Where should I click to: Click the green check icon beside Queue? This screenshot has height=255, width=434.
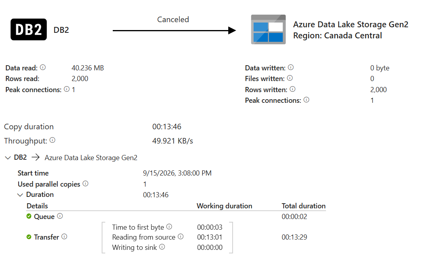coord(29,216)
